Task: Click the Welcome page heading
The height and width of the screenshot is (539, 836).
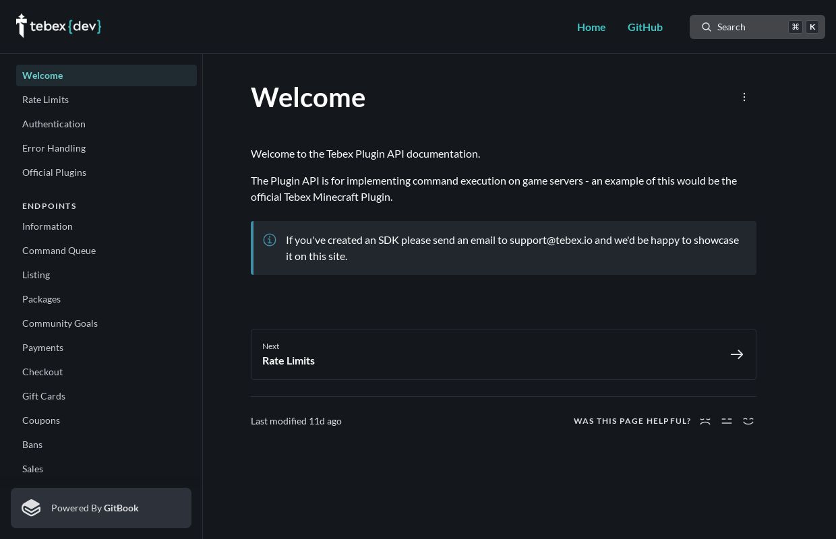Action: point(308,98)
